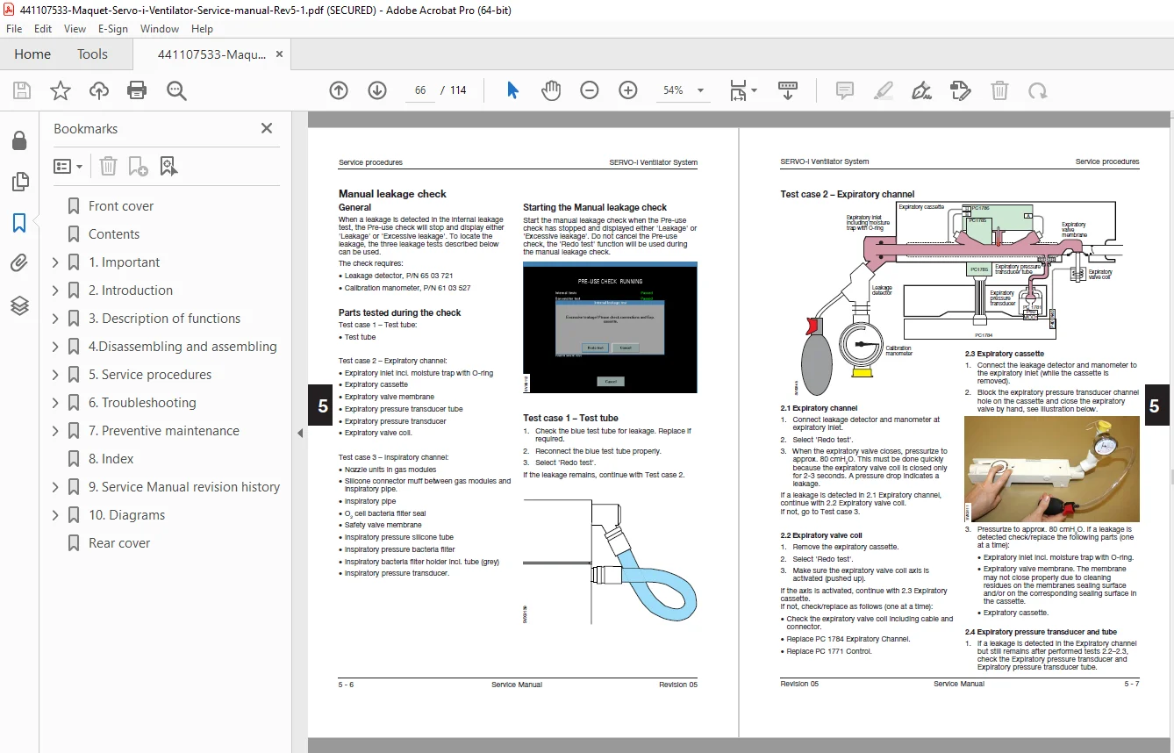The image size is (1174, 753).
Task: Toggle the Page thumbnails panel icon
Action: click(x=19, y=182)
